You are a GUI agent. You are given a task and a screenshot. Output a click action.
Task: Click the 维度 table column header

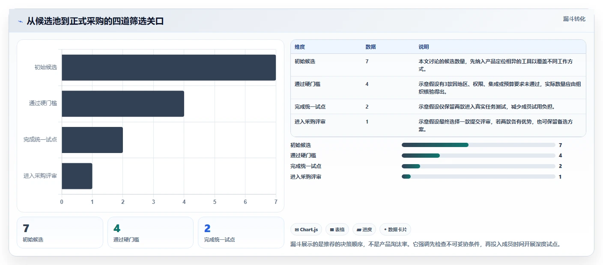click(x=300, y=47)
